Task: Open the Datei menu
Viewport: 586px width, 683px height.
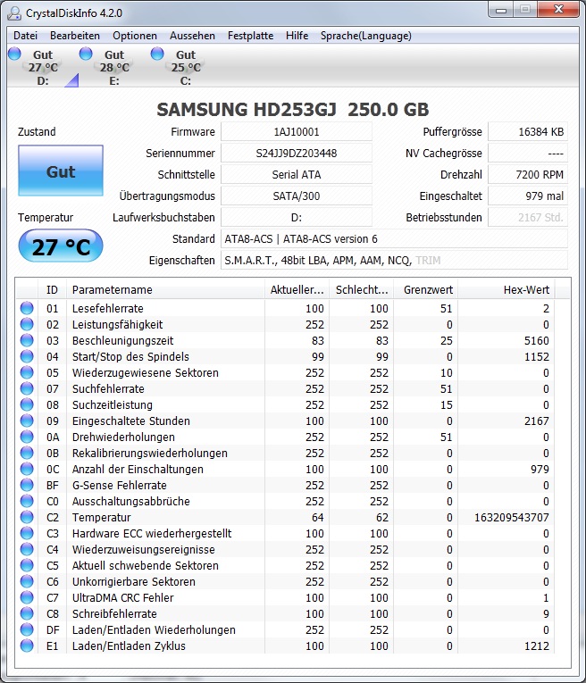Action: 25,36
